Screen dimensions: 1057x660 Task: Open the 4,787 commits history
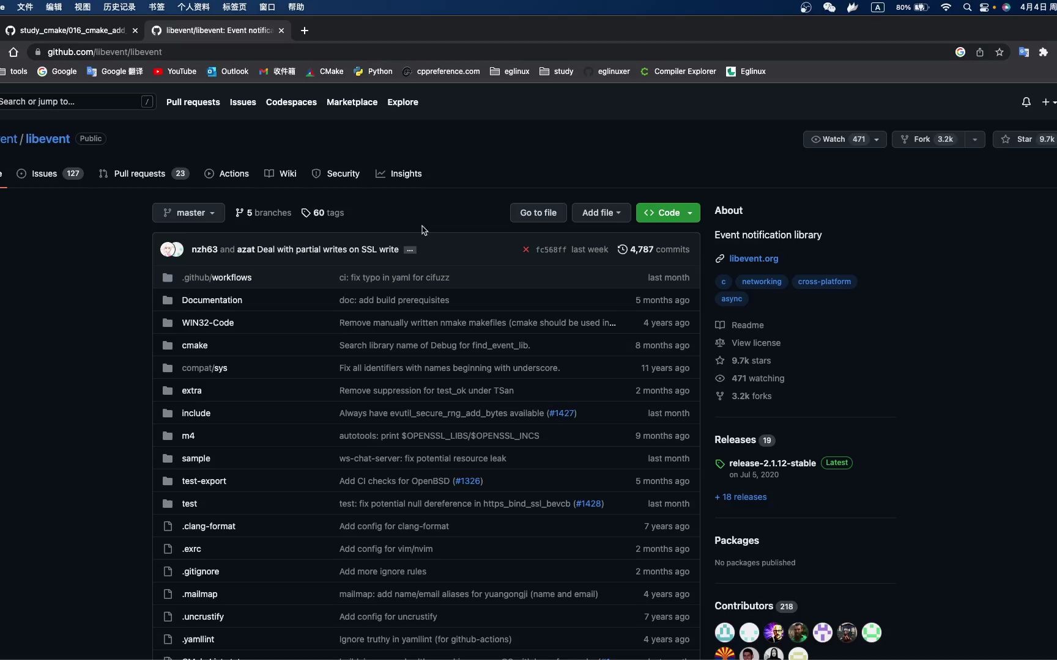653,249
